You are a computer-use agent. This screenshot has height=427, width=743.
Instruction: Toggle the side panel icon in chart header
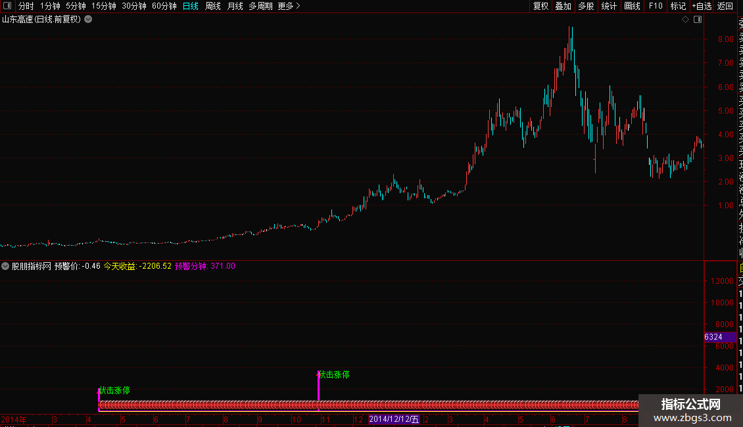point(698,20)
